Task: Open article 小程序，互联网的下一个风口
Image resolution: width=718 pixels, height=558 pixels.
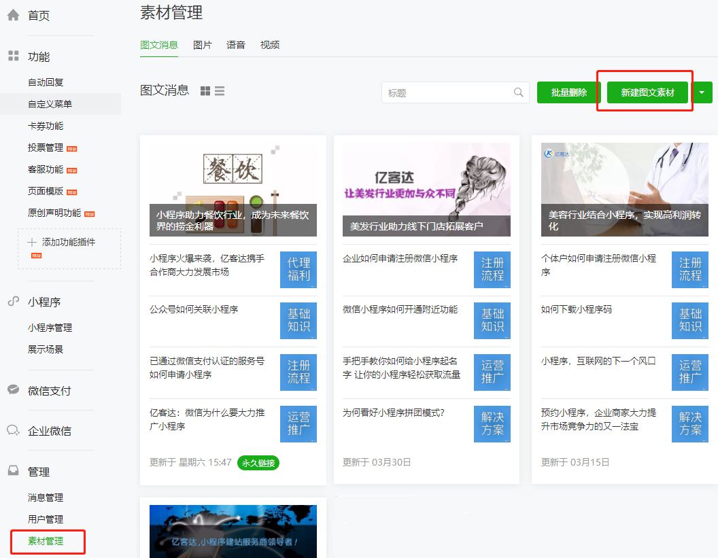Action: point(598,361)
